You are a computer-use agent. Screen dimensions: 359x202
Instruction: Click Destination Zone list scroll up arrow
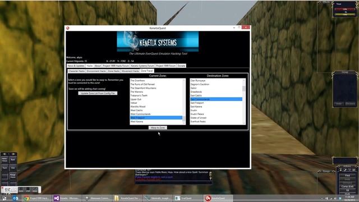(244, 80)
